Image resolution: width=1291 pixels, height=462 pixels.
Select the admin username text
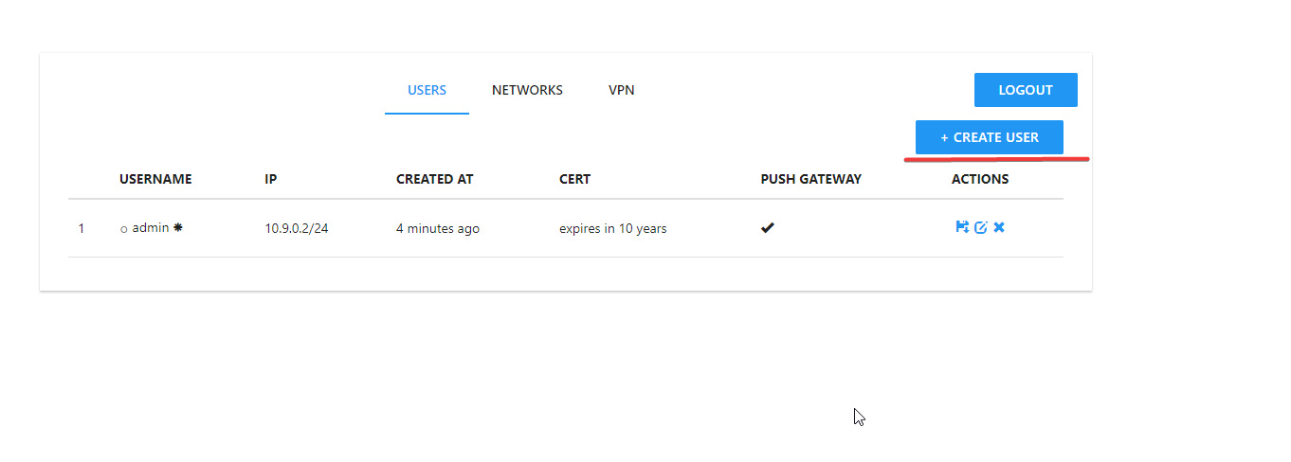pyautogui.click(x=151, y=228)
